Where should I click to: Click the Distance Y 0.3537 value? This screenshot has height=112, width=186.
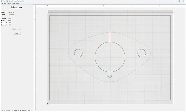point(9,25)
